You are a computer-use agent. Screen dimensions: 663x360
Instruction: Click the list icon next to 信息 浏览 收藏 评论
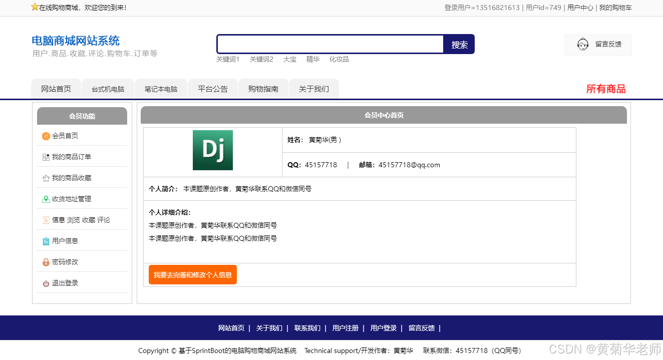[46, 220]
